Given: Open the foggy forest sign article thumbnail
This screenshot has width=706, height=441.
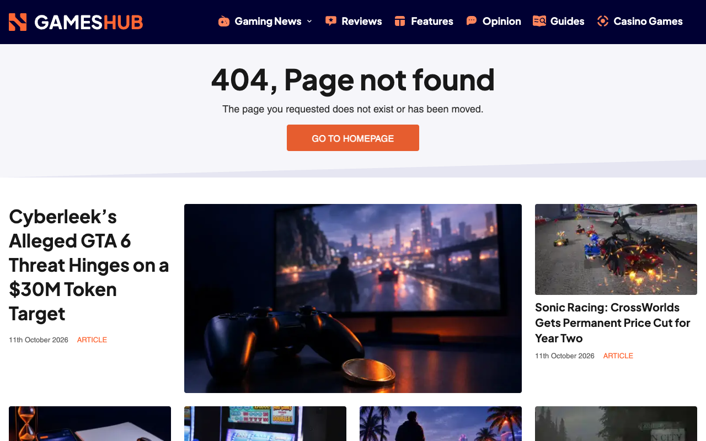Looking at the screenshot, I should (616, 423).
